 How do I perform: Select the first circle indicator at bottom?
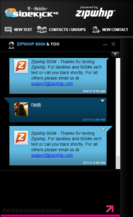click(x=5, y=211)
